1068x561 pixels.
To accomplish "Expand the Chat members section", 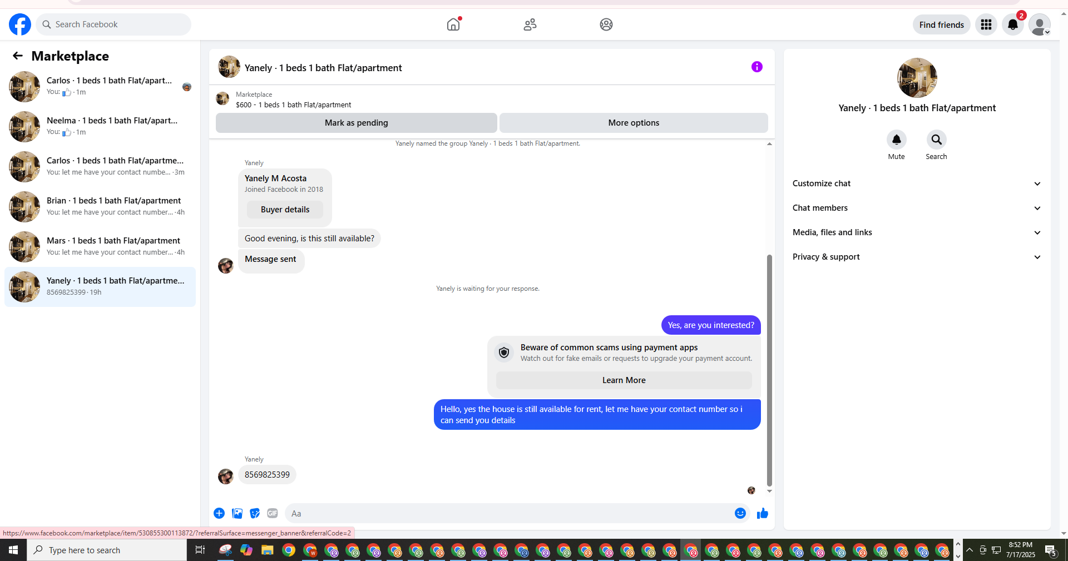I will (917, 208).
